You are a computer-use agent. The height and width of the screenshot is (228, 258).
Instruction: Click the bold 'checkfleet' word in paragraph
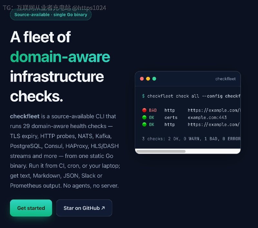[x=25, y=116]
